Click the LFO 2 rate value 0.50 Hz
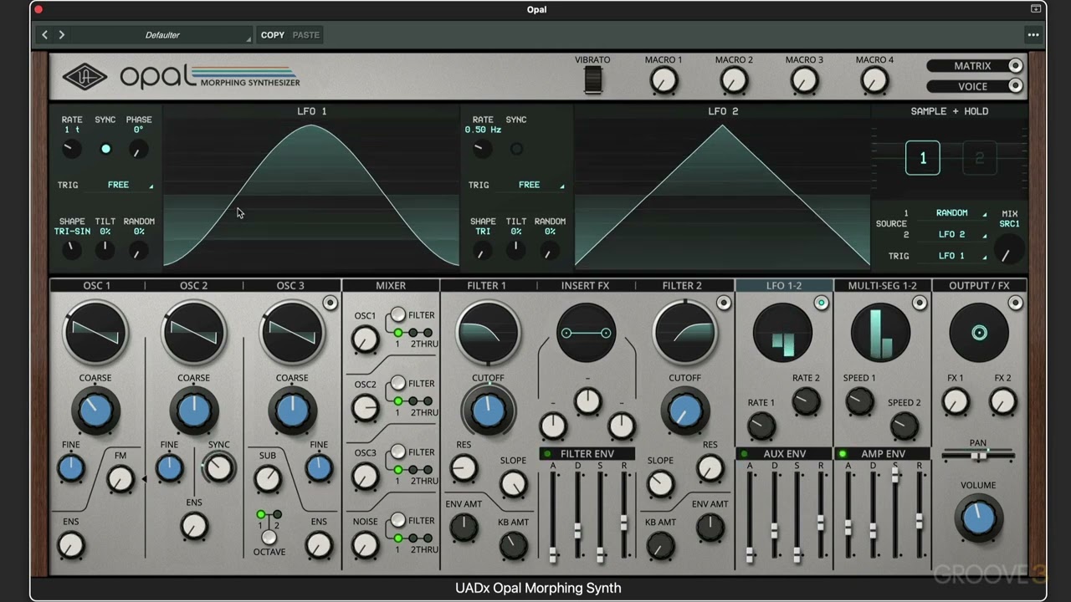This screenshot has height=602, width=1071. tap(484, 130)
